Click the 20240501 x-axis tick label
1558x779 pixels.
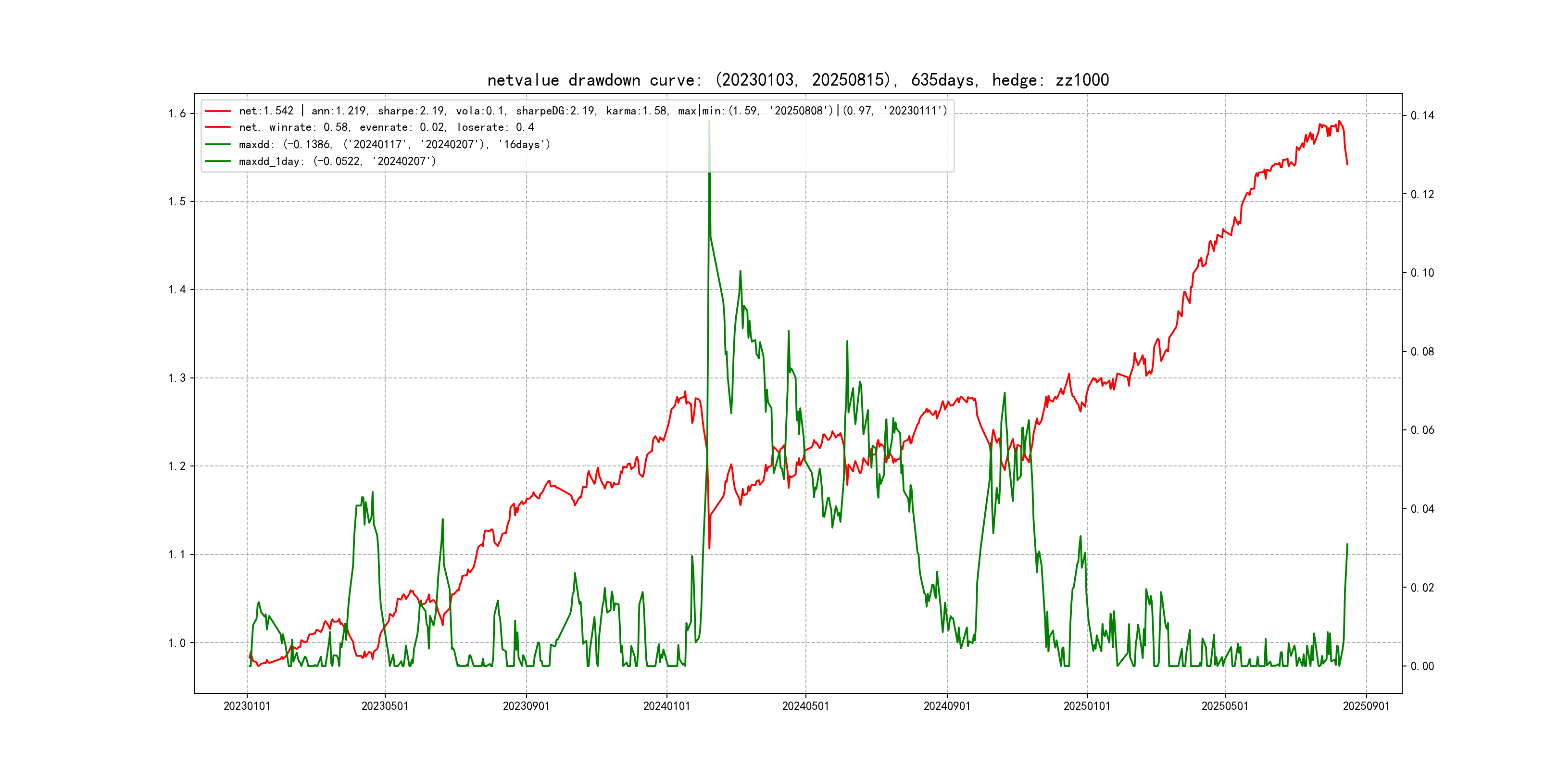point(805,706)
